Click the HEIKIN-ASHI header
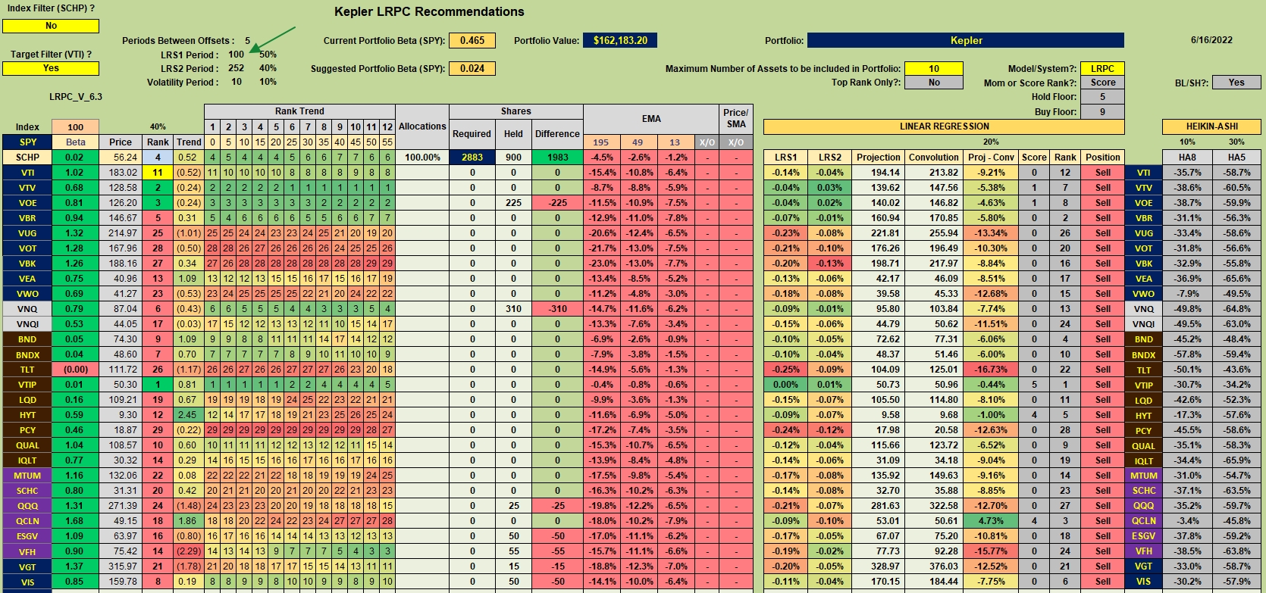1266x593 pixels. (x=1211, y=126)
